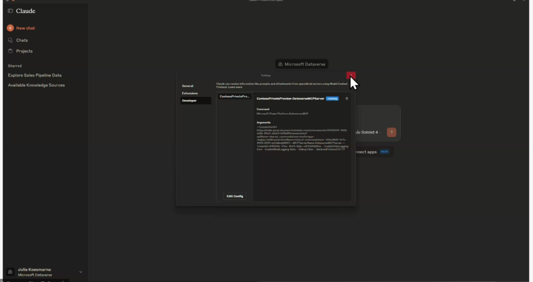Open starred chat Available Knowledge Sources
This screenshot has height=282, width=533.
coord(36,85)
